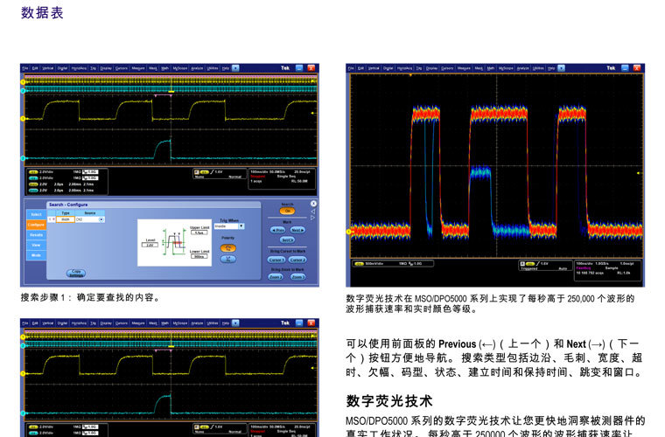Click FastAcq acquisition readout in right scope window

click(608, 270)
